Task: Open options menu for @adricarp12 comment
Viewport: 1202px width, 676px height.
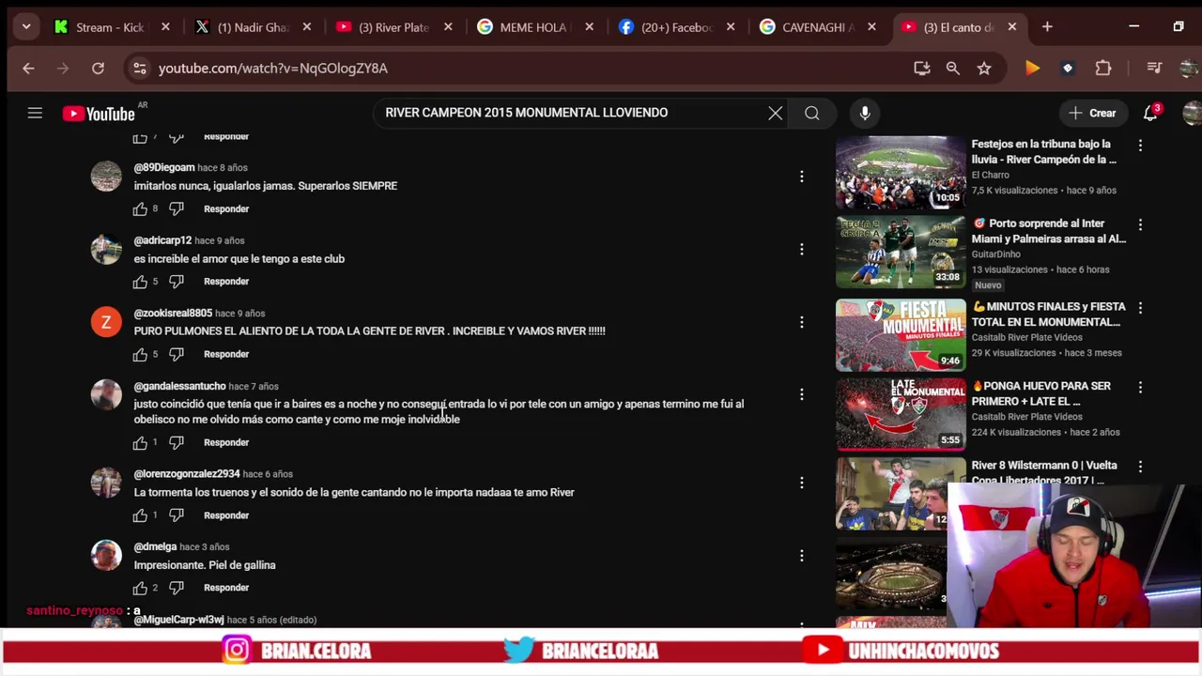Action: (x=801, y=249)
